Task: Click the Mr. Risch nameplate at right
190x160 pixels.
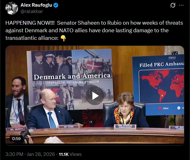Action: click(177, 128)
